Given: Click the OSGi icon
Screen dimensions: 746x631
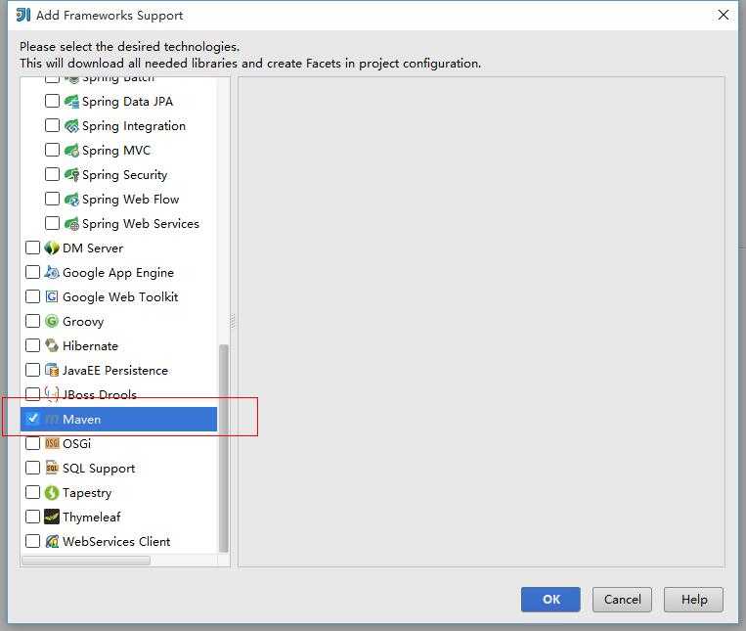Looking at the screenshot, I should [52, 443].
